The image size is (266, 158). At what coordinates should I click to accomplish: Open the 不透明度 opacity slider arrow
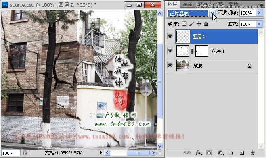[259, 13]
